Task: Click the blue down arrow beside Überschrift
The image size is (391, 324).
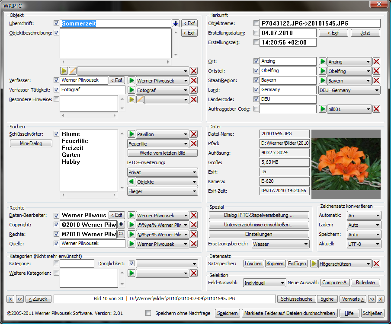Action: (176, 23)
